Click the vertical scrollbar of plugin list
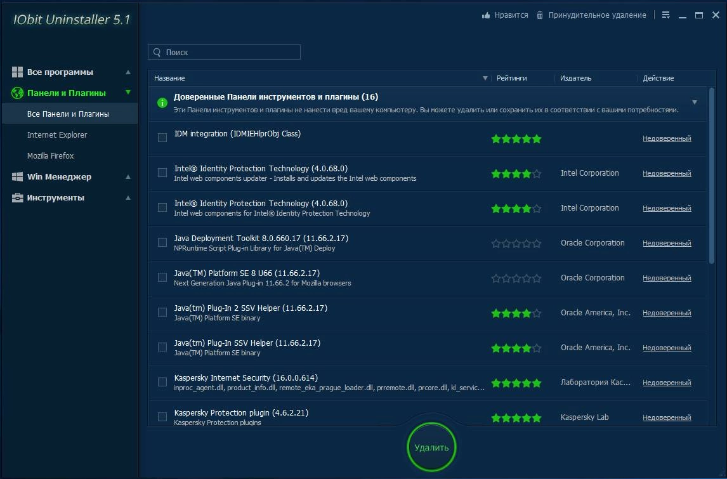Viewport: 727px width, 479px height. tap(712, 176)
